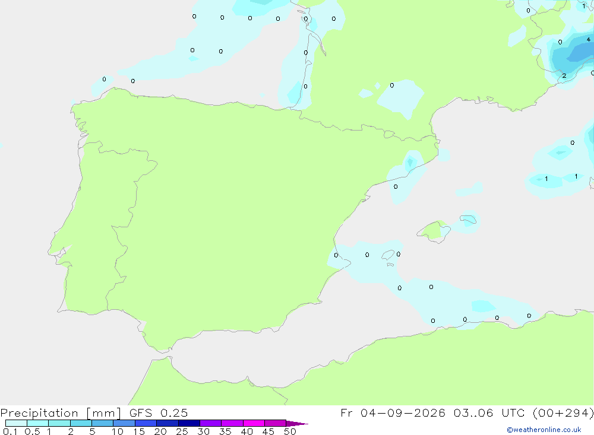The image size is (594, 435).
Task: Choose the 2–5 mm light blue legend swatch
Action: (x=81, y=423)
